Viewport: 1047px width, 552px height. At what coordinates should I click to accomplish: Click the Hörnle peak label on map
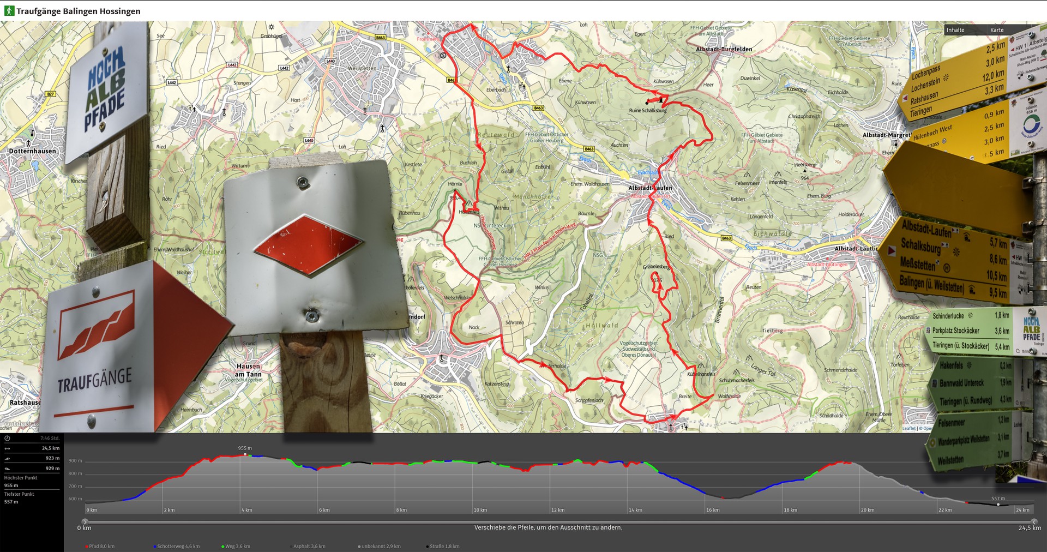[x=455, y=184]
